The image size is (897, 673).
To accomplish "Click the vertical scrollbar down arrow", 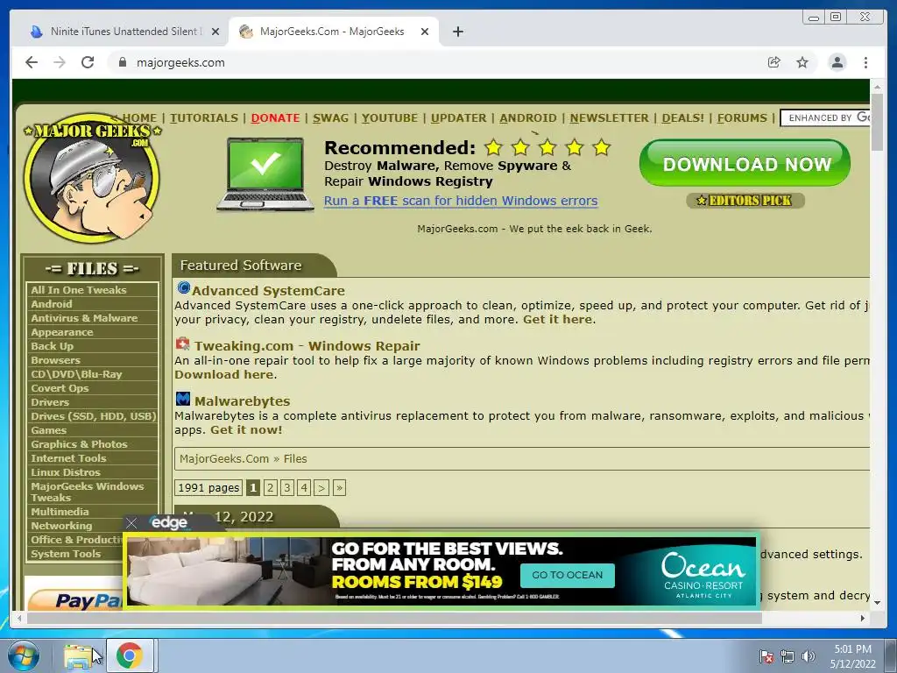I will click(x=877, y=603).
